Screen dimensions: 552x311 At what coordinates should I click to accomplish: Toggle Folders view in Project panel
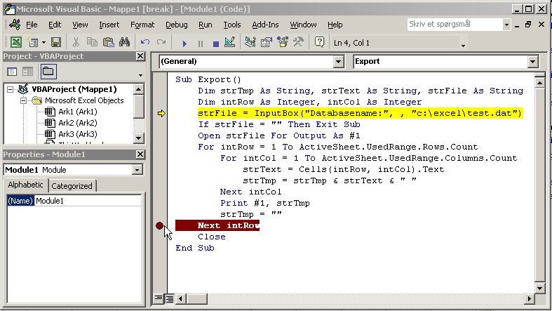point(48,72)
